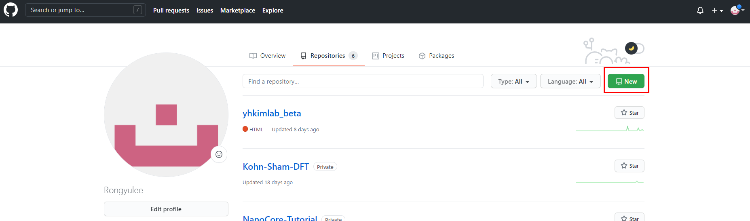The width and height of the screenshot is (750, 221).
Task: Open the Kohn-Sham-DFT repository link
Action: pos(276,166)
